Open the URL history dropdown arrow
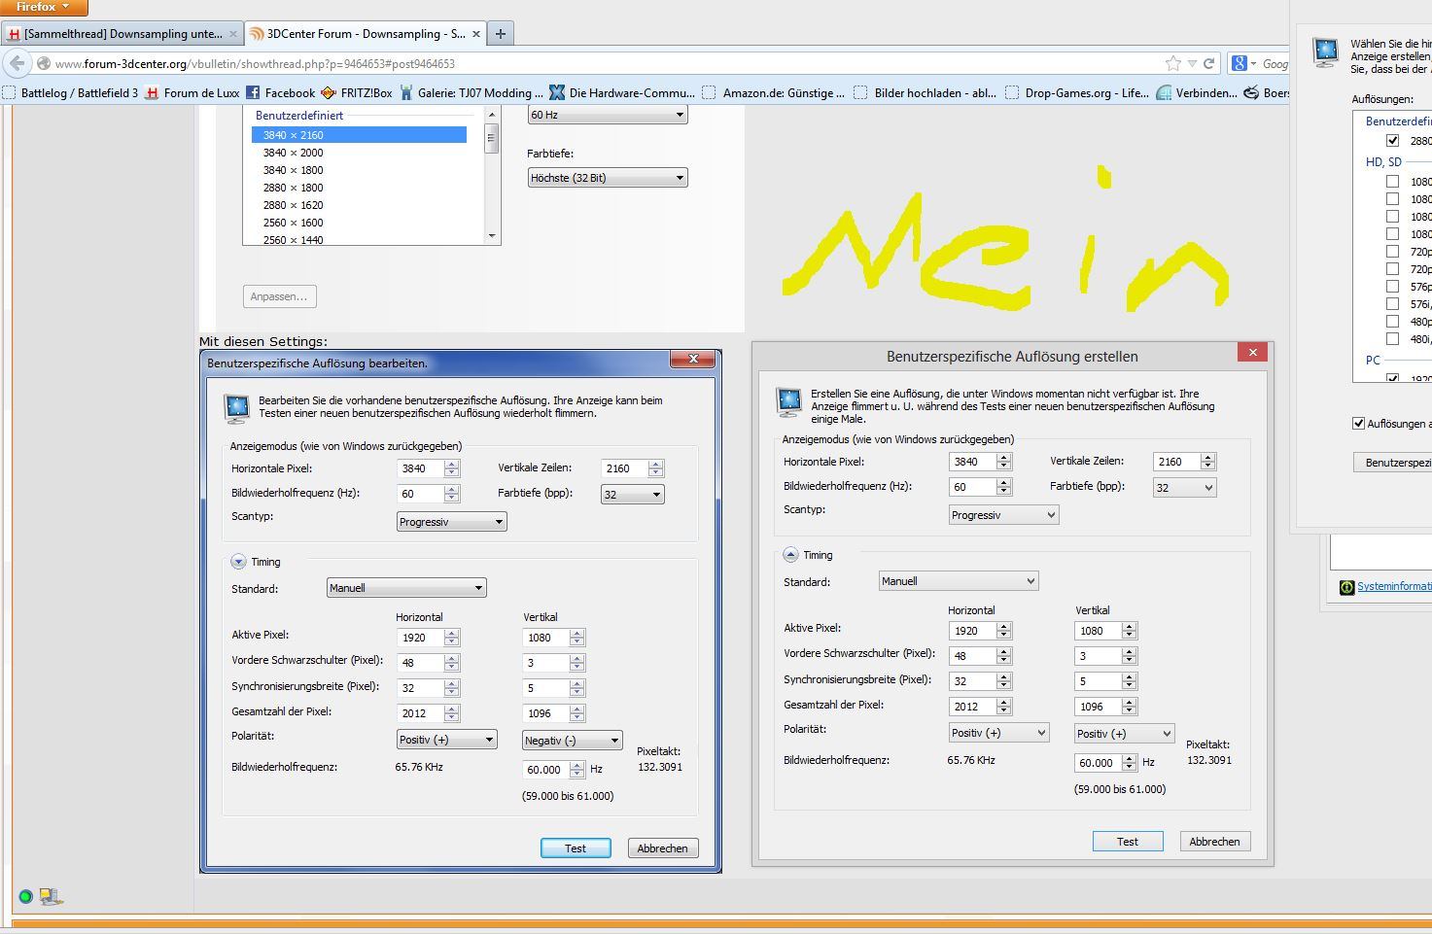Screen dimensions: 1432x934 (1192, 63)
